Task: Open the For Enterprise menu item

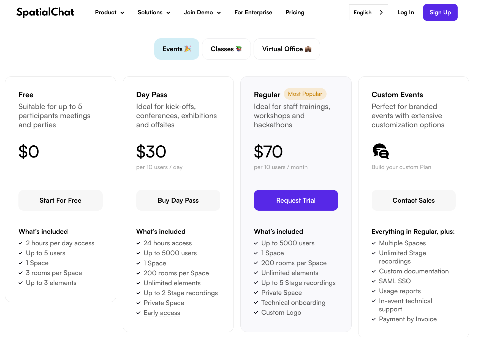Action: click(253, 12)
